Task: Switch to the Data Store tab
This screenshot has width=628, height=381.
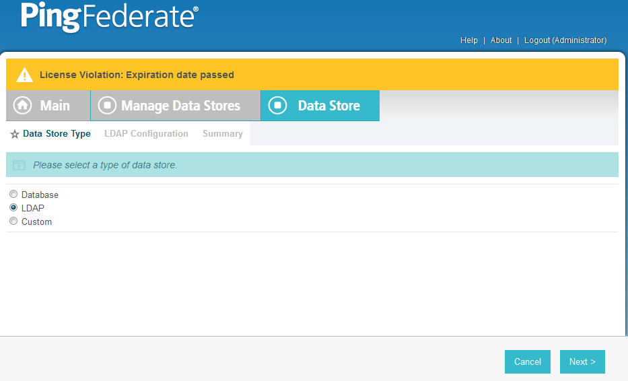Action: tap(320, 106)
